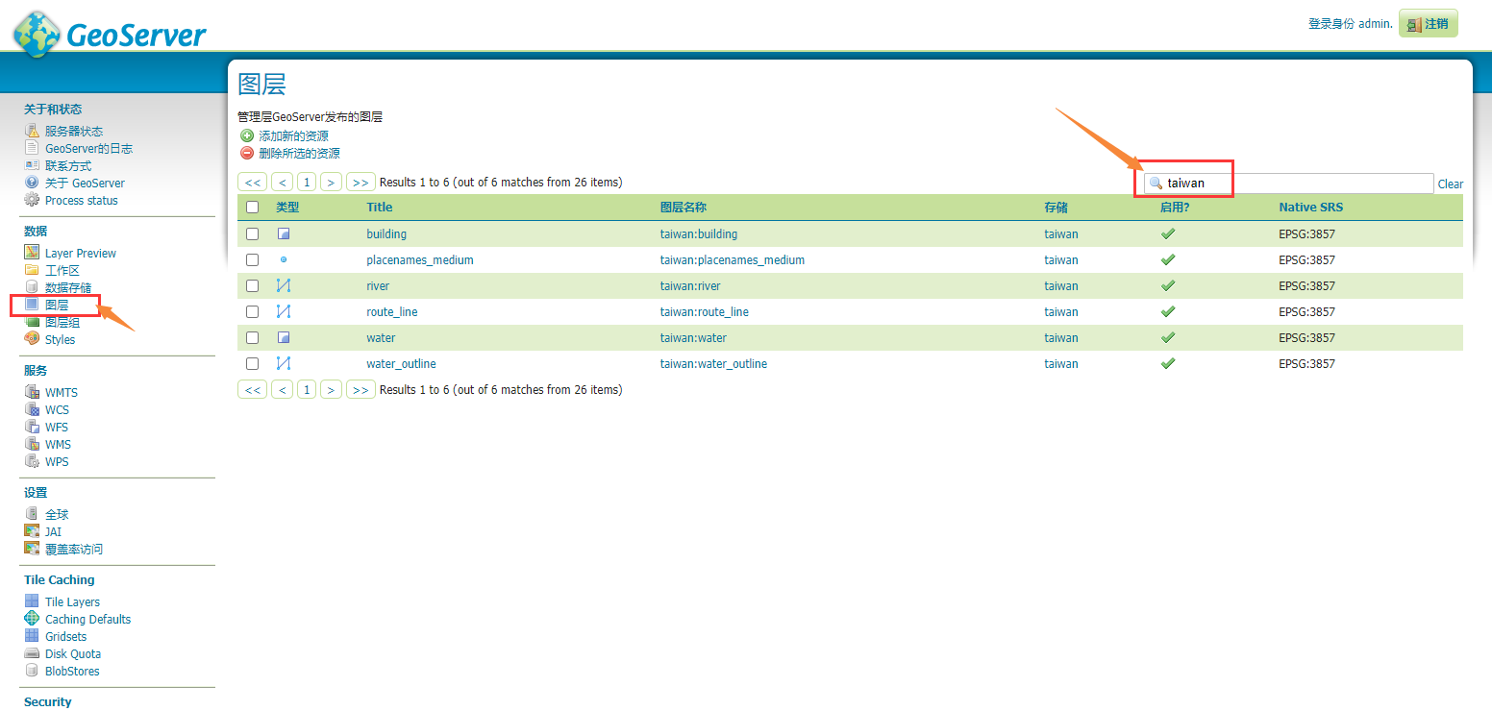This screenshot has height=711, width=1492.
Task: Click 添加新的资源 link
Action: (293, 135)
